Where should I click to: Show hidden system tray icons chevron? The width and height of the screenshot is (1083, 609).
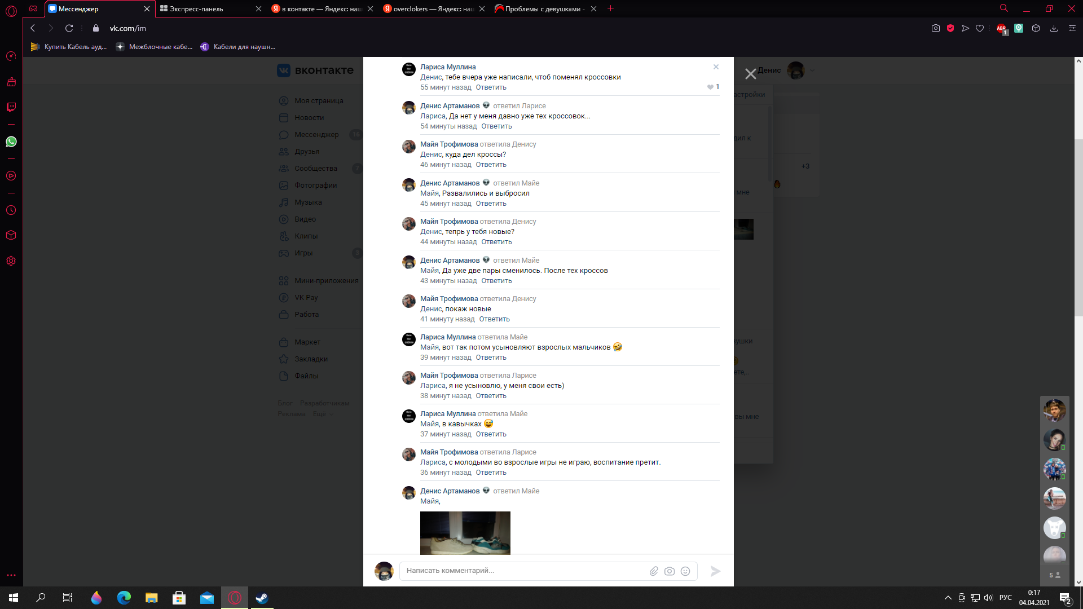948,598
